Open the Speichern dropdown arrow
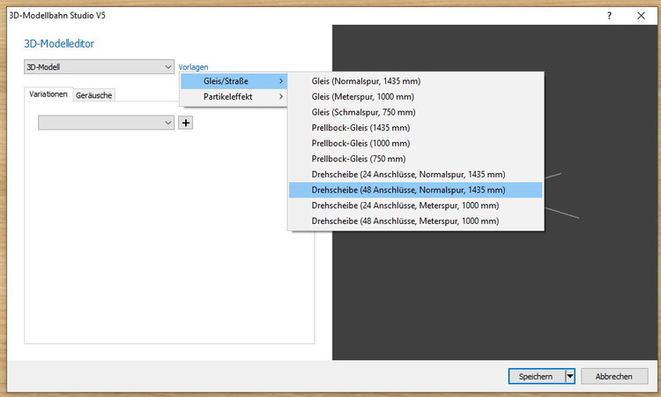 (x=569, y=377)
